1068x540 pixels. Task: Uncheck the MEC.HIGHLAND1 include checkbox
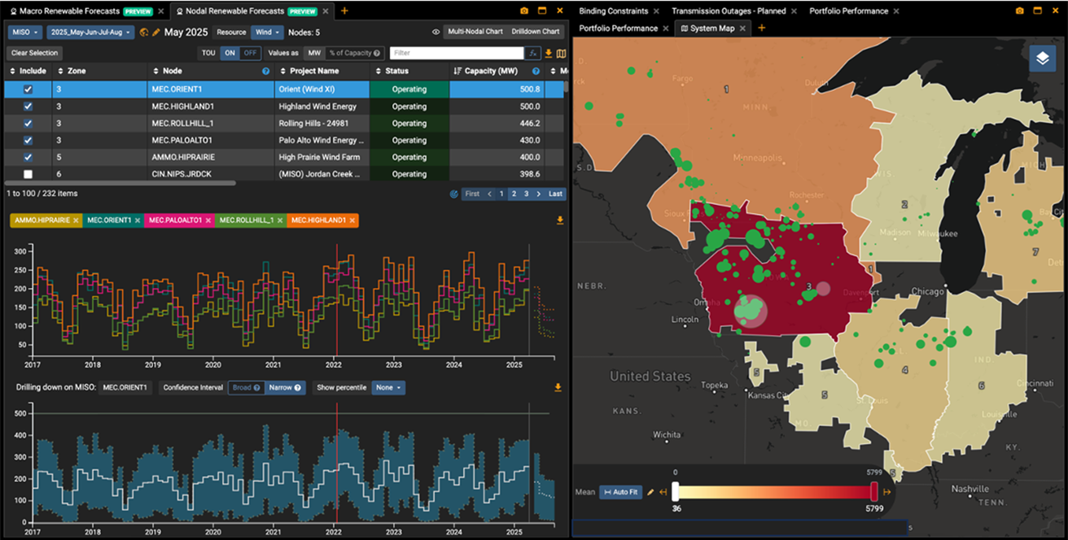coord(28,107)
